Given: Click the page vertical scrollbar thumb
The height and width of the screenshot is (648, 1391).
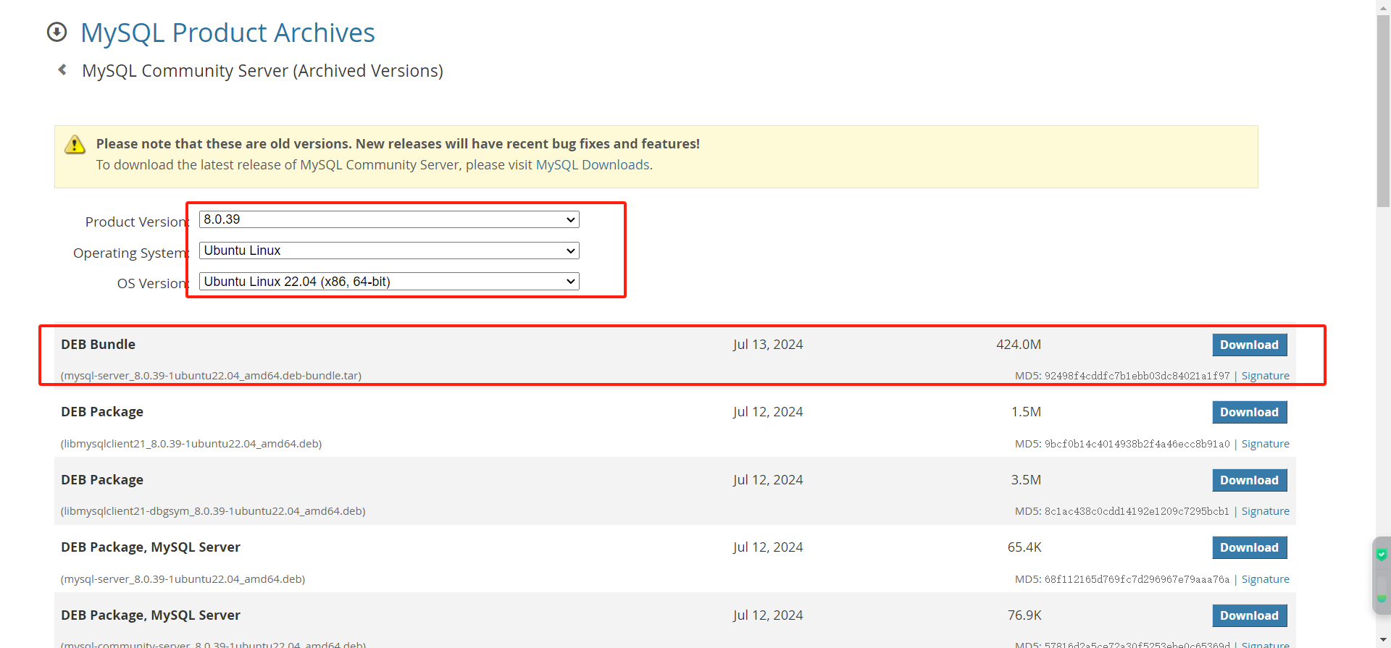Looking at the screenshot, I should tap(1383, 112).
